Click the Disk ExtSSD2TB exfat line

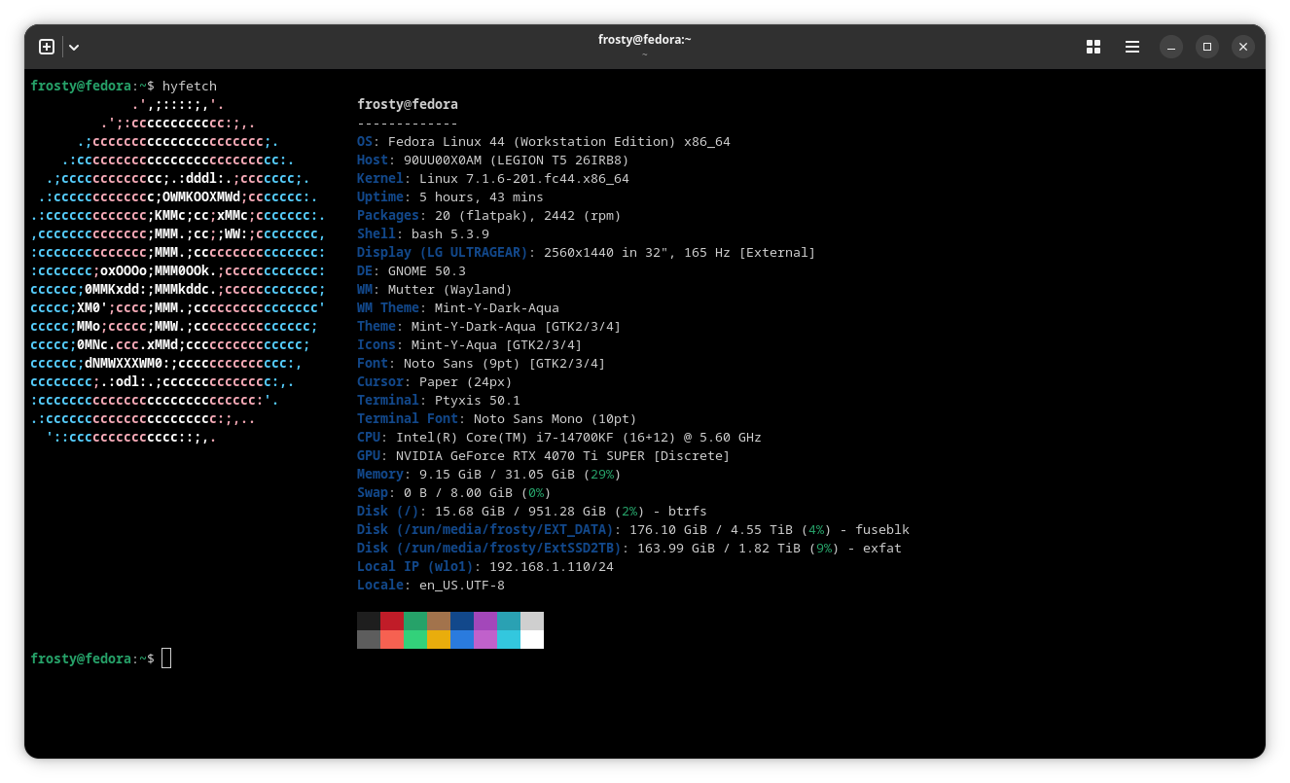click(629, 548)
